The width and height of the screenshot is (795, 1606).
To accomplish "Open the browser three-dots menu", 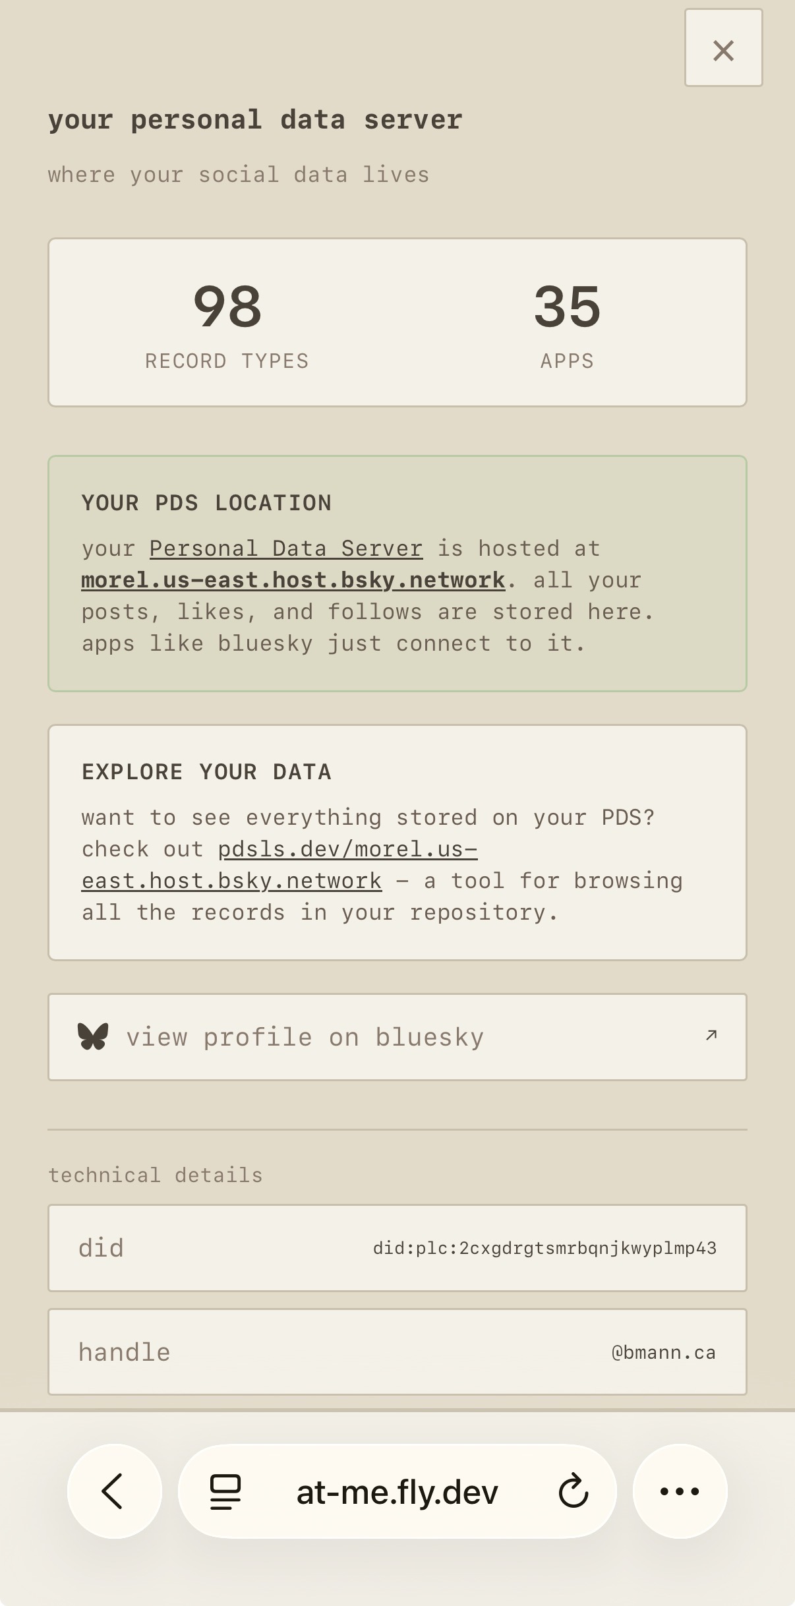I will [680, 1491].
